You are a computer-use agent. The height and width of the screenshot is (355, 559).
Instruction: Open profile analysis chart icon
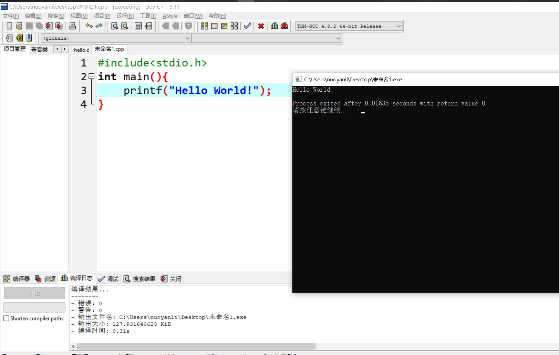[274, 26]
